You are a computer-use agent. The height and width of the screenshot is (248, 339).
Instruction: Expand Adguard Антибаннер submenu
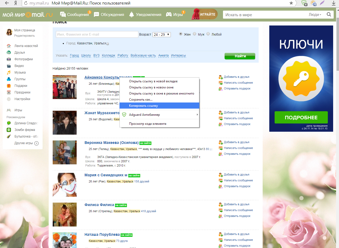(x=159, y=115)
